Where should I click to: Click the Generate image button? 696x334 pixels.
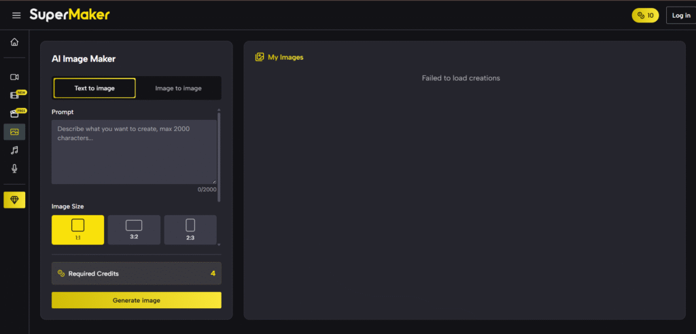136,300
